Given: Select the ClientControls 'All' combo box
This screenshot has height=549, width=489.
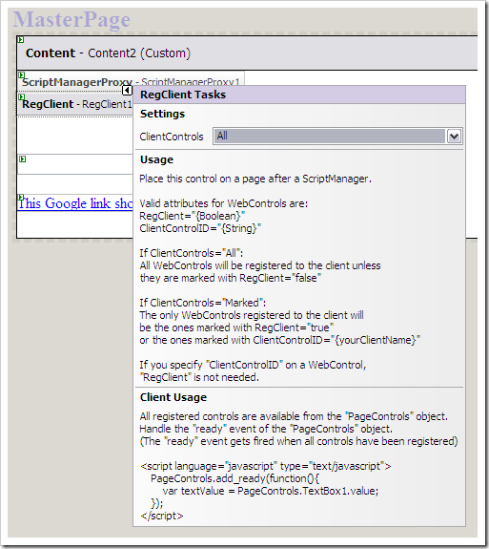Looking at the screenshot, I should click(337, 137).
